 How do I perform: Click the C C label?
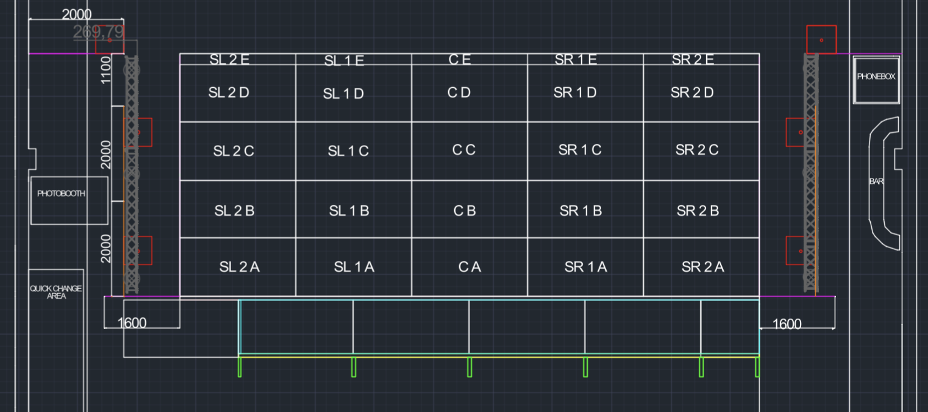(464, 150)
